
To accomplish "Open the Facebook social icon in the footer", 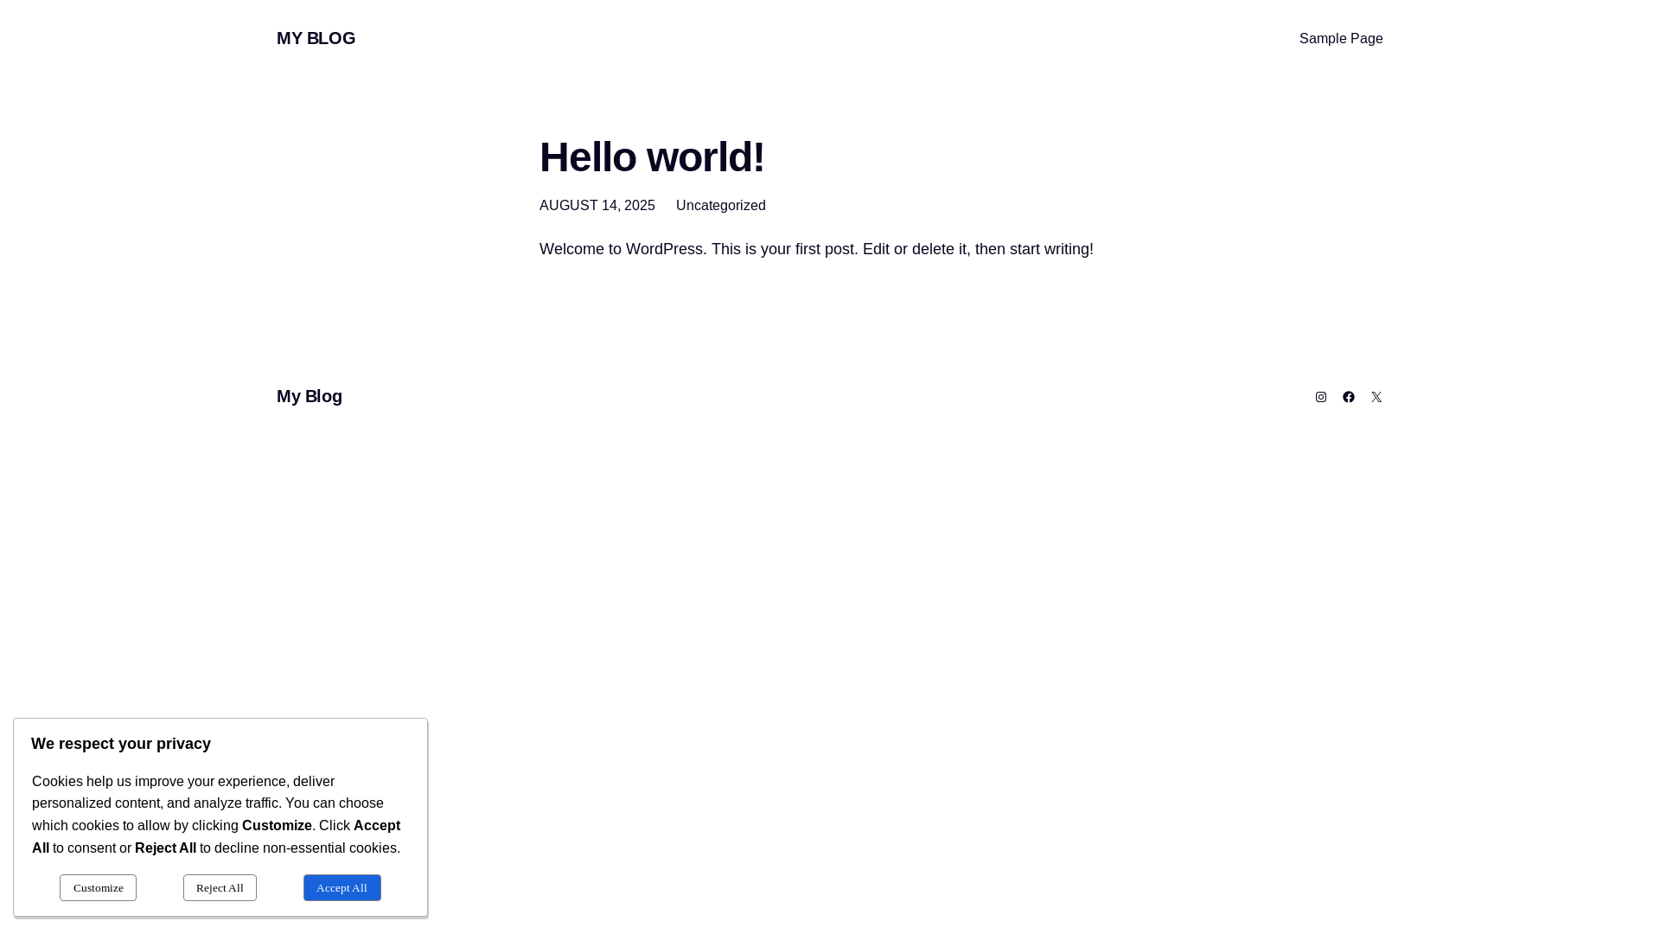I will coord(1349,397).
